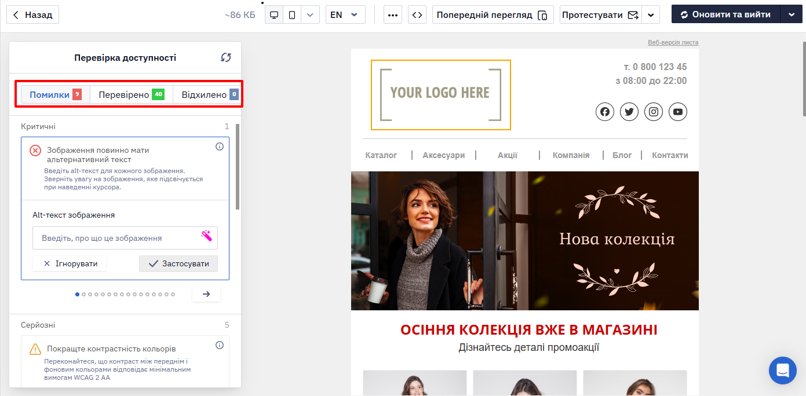This screenshot has width=806, height=396.
Task: Refresh the accessibility check
Action: pyautogui.click(x=226, y=57)
